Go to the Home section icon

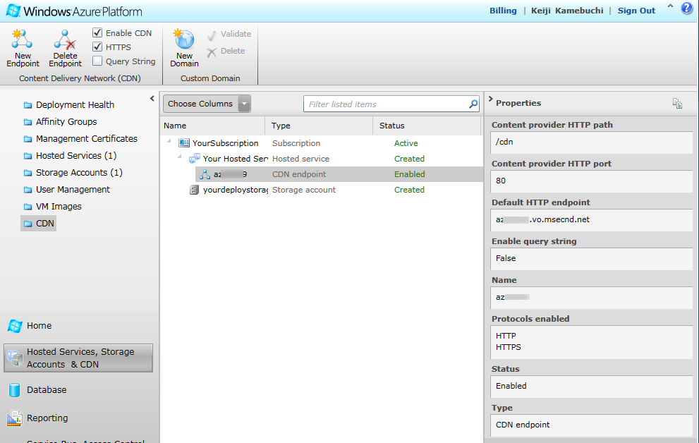(x=14, y=326)
